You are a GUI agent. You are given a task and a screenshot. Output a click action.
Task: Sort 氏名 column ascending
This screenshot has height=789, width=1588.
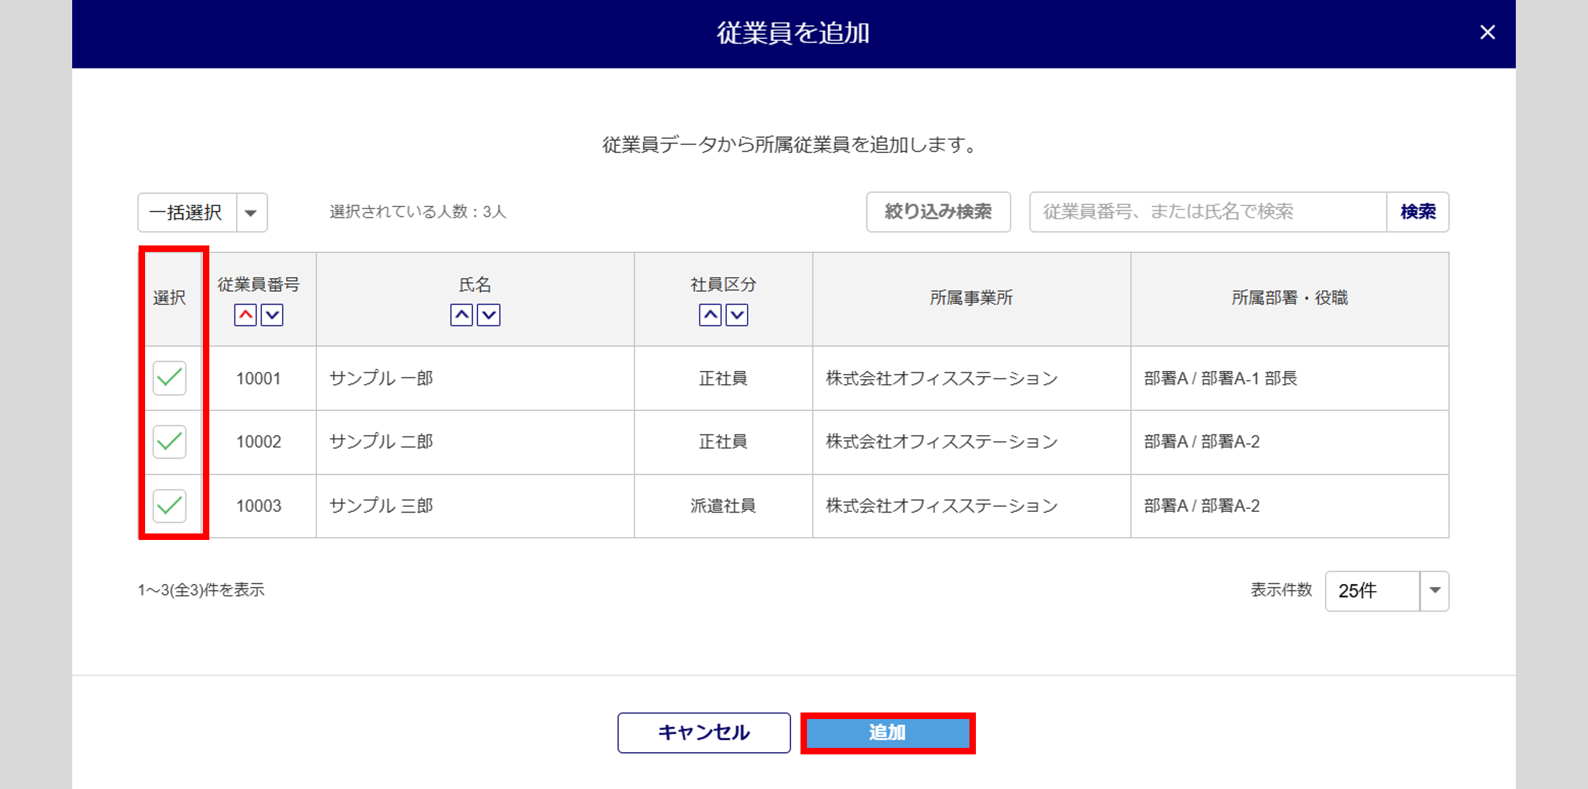[x=462, y=315]
